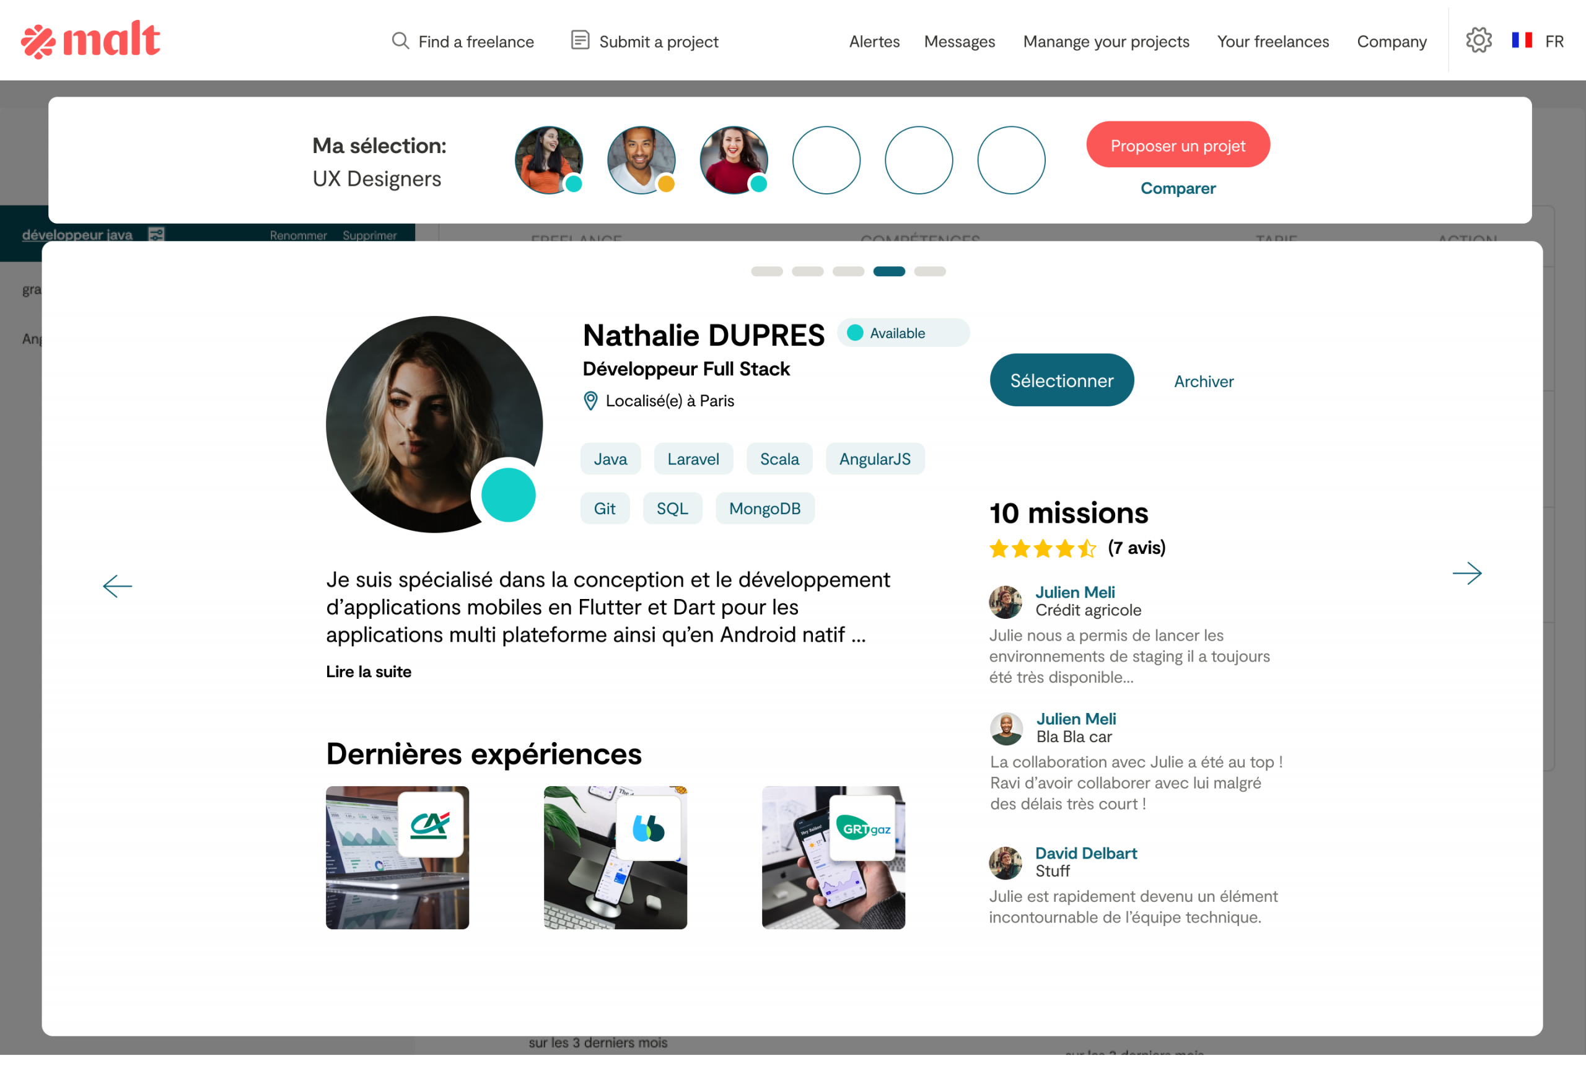Expand the description via Lire la suite
This screenshot has width=1586, height=1089.
coord(369,672)
